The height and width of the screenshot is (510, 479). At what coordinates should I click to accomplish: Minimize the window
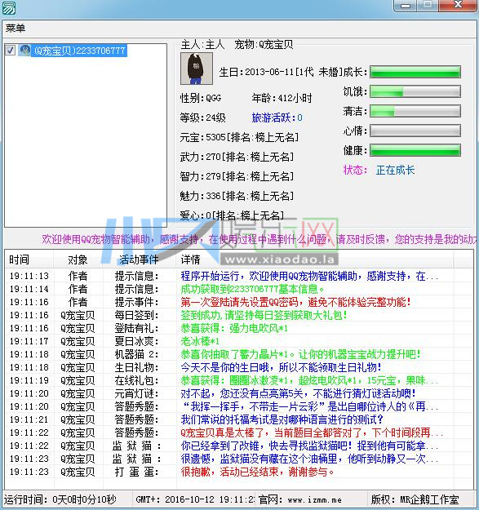click(x=406, y=6)
